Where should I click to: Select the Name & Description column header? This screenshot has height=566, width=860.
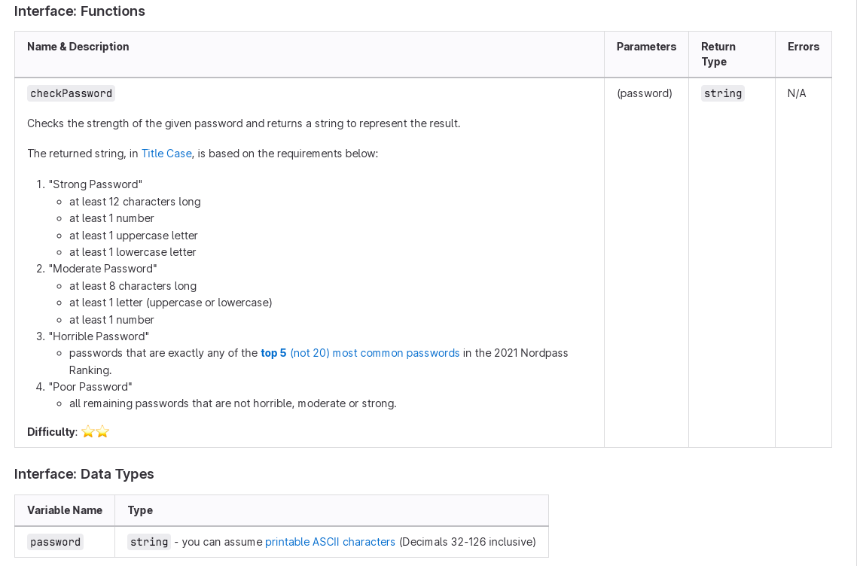click(x=78, y=46)
